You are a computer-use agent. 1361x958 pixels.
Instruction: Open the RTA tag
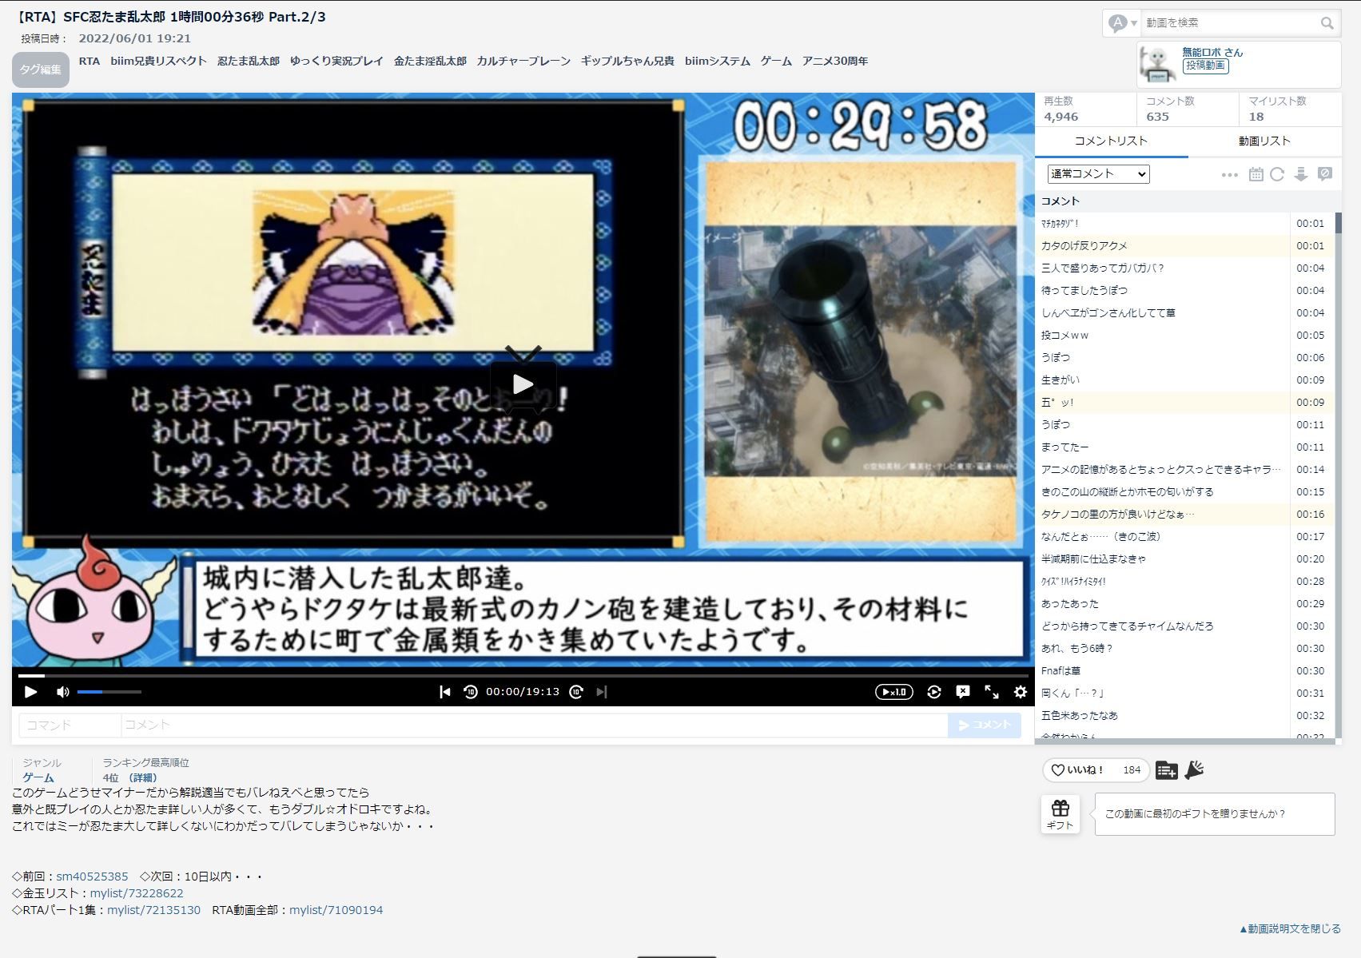click(90, 62)
